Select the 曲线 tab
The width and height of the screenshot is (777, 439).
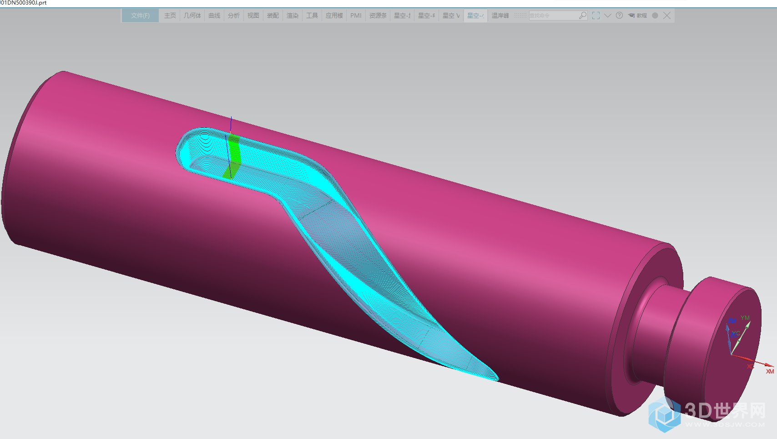pyautogui.click(x=214, y=15)
